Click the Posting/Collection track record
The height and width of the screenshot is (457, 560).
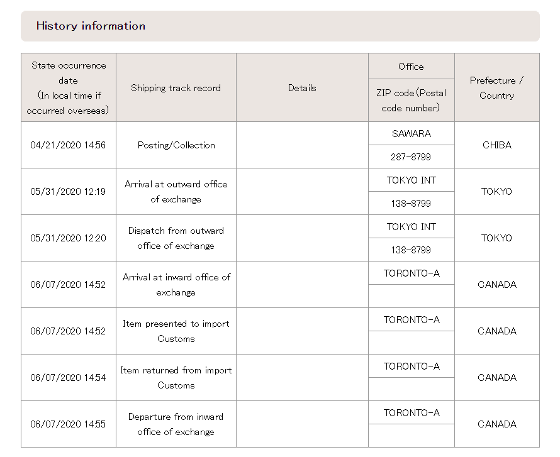[176, 145]
